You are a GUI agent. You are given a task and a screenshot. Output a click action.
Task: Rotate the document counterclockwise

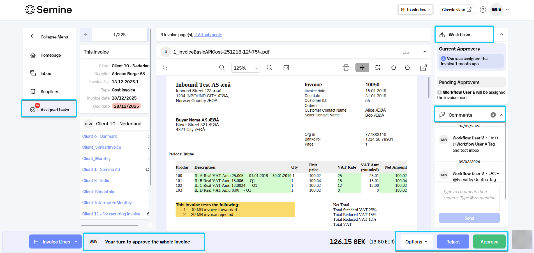(x=407, y=68)
